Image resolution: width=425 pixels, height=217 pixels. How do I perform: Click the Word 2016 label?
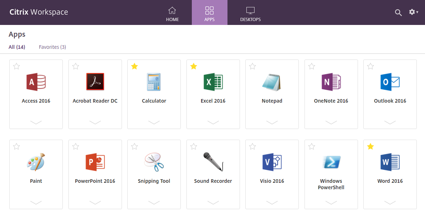390,181
